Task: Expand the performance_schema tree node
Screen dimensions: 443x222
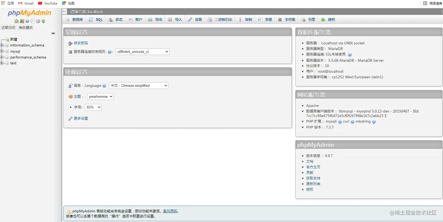Action: tap(2, 57)
